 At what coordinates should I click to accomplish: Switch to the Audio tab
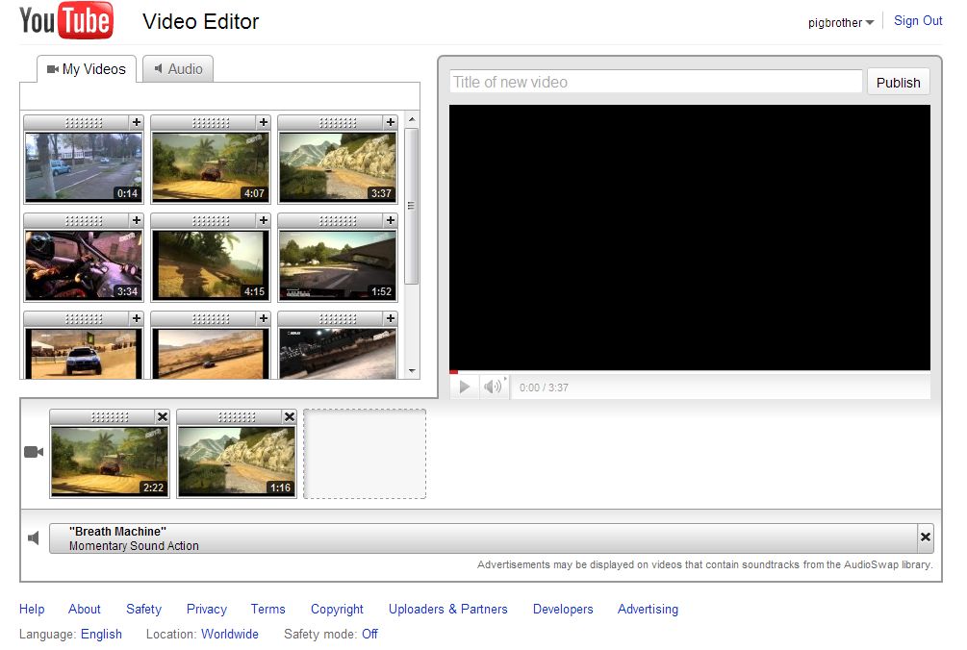(x=178, y=69)
